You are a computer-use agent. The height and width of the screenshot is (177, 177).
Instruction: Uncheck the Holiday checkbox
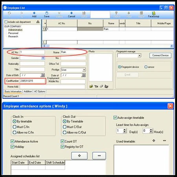click(12, 147)
